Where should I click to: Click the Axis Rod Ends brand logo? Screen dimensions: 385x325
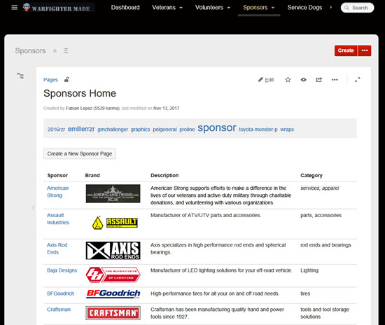113,251
